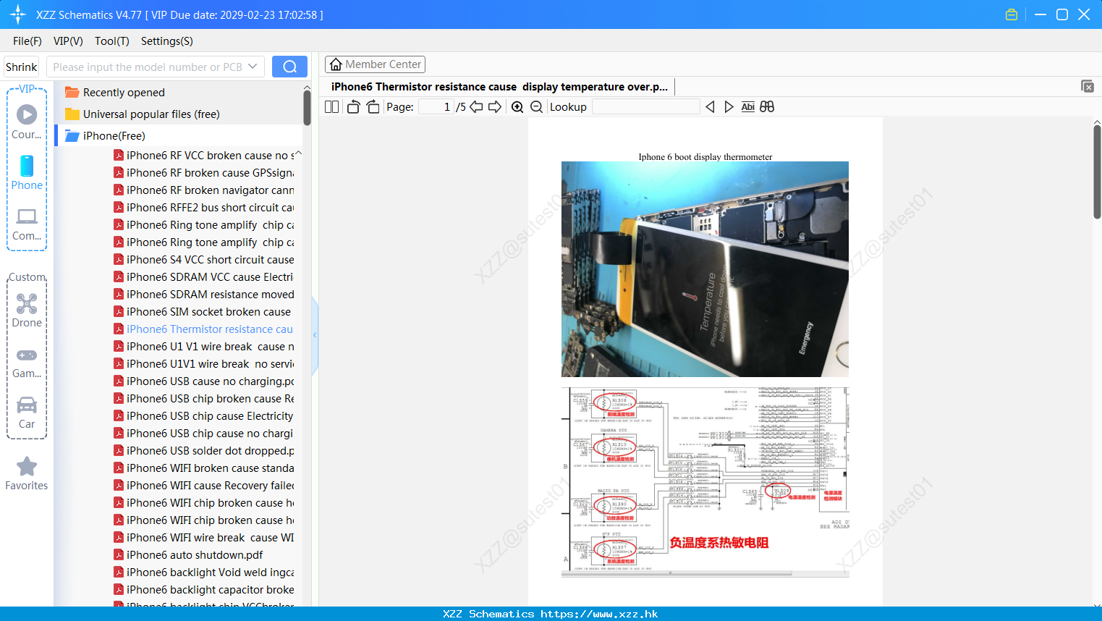Open the Game console category
Screen dimensions: 1102x621
pos(27,362)
